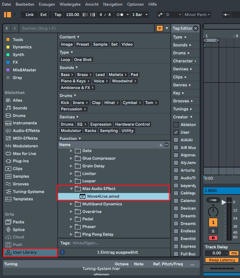240x278 pixels.
Task: Open the Wiedergabe menu
Action: click(x=70, y=4)
